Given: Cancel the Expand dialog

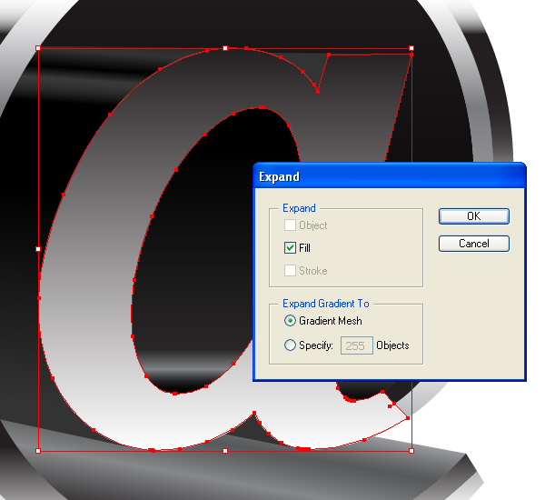Looking at the screenshot, I should tap(474, 244).
